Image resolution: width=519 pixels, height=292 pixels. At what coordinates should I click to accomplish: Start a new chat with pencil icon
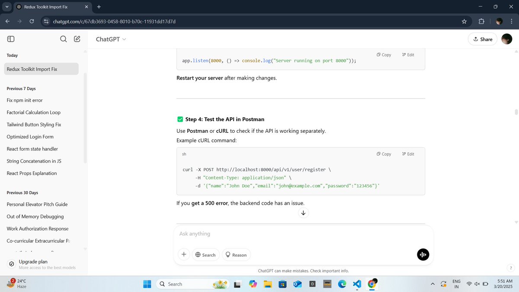click(x=77, y=39)
